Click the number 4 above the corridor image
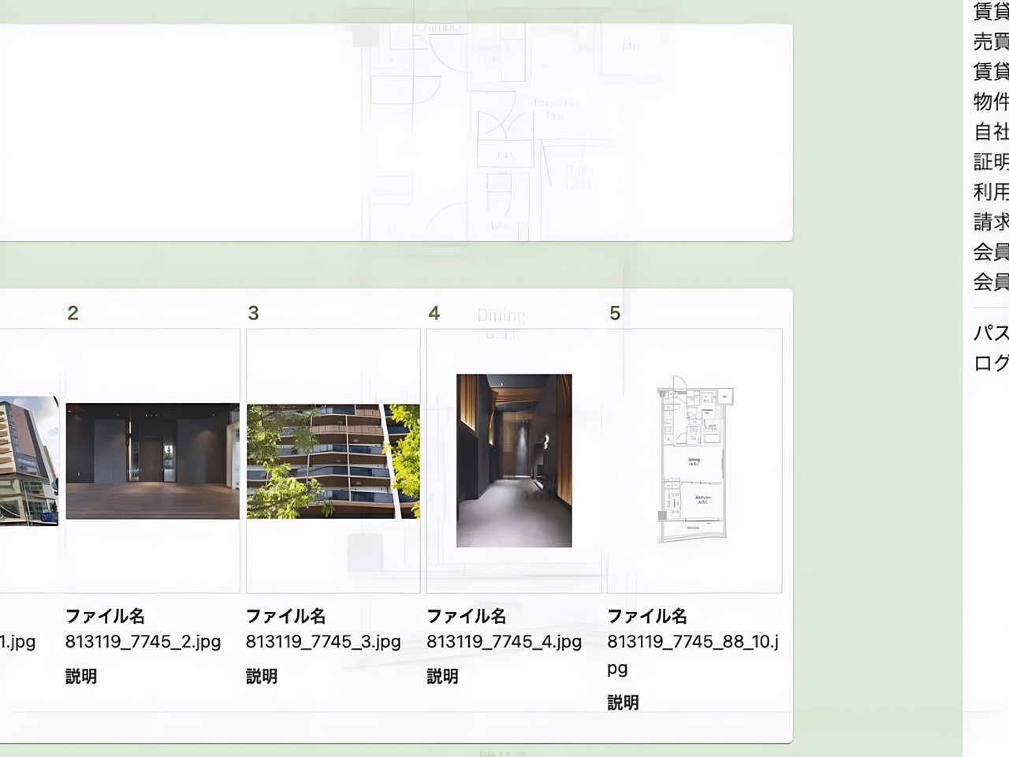This screenshot has height=757, width=1009. (x=434, y=313)
